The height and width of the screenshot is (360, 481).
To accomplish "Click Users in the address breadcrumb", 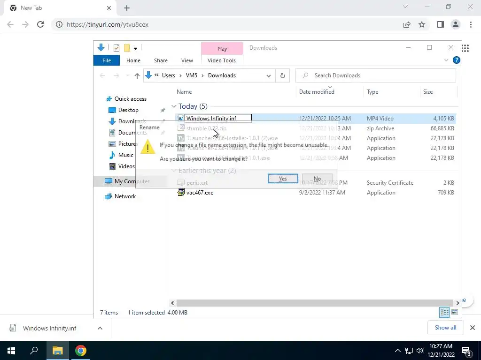I will [169, 75].
